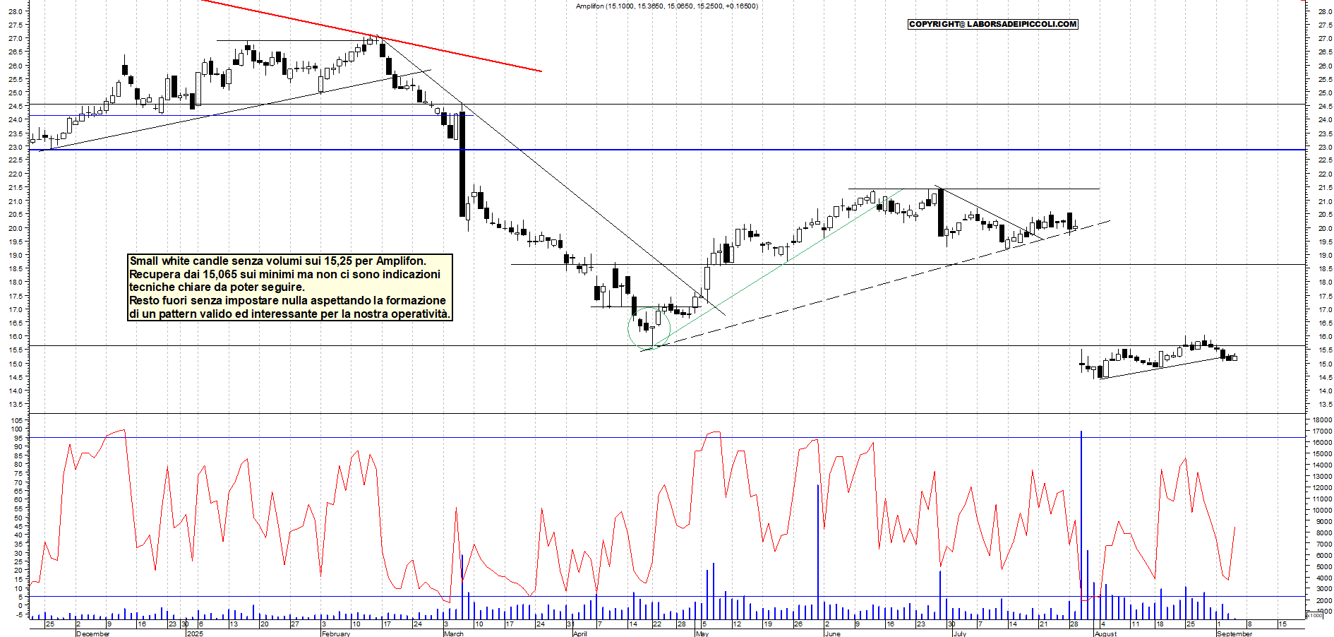
Task: Click the x1000 volume scale label
Action: click(1316, 616)
